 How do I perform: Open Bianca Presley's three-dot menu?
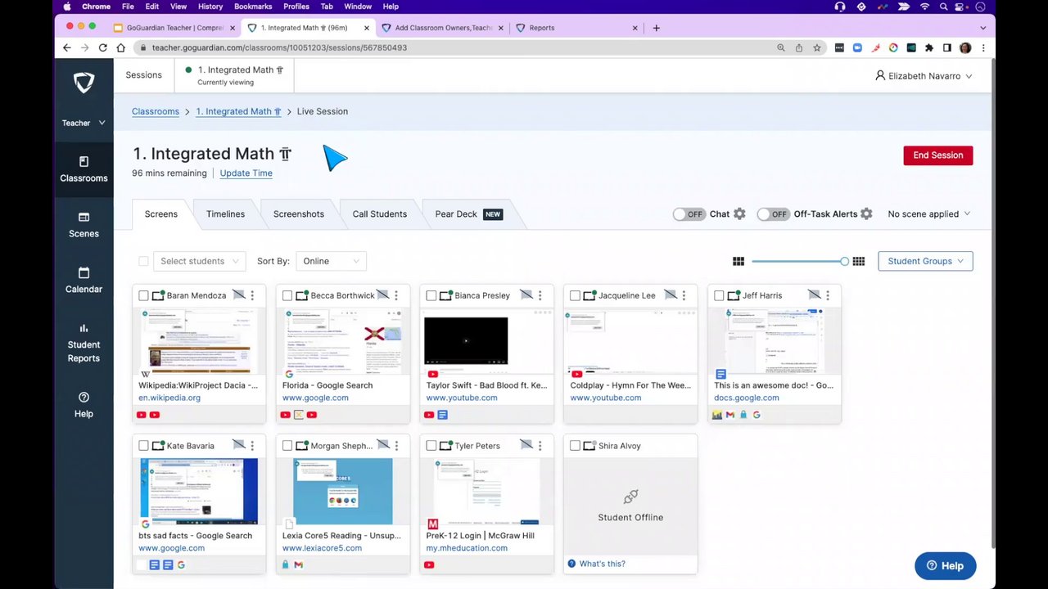(540, 295)
